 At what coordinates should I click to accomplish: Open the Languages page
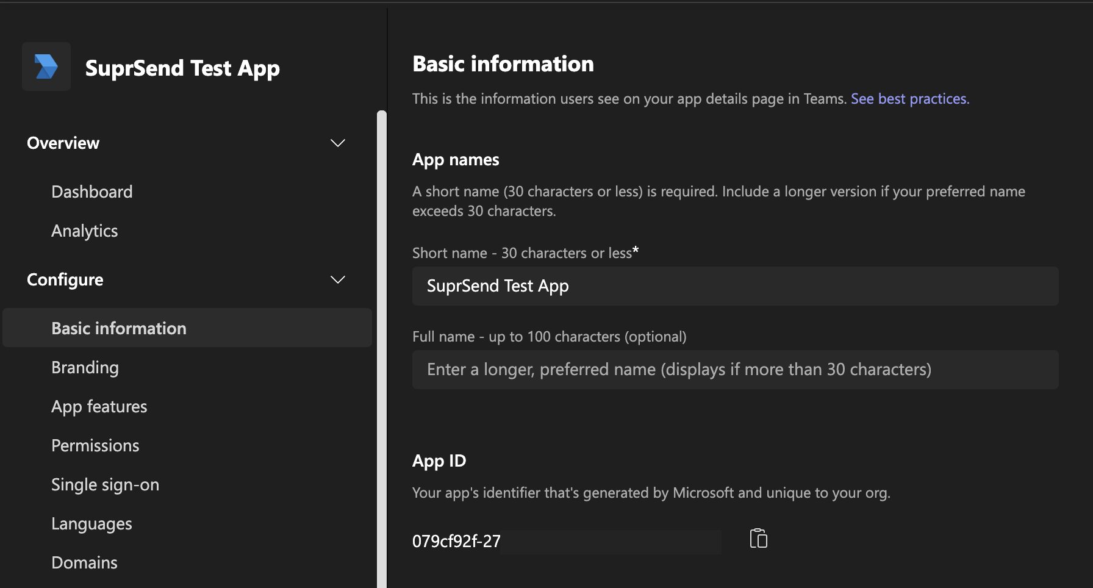pyautogui.click(x=91, y=523)
